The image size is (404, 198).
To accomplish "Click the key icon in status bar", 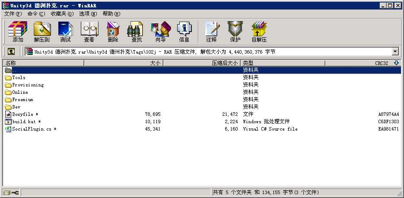I will point(15,192).
